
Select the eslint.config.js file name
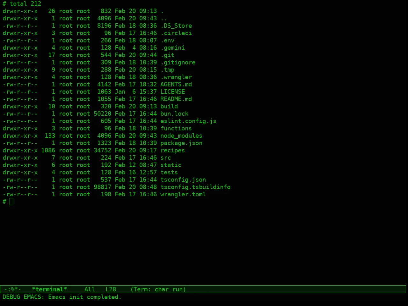click(x=188, y=121)
